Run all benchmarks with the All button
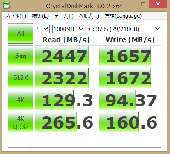This screenshot has width=170, height=154. 21,34
